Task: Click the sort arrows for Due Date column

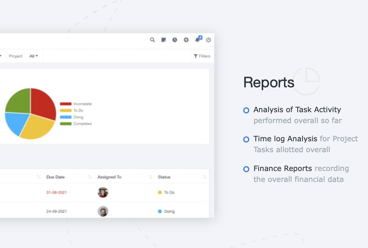Action: tap(90, 177)
